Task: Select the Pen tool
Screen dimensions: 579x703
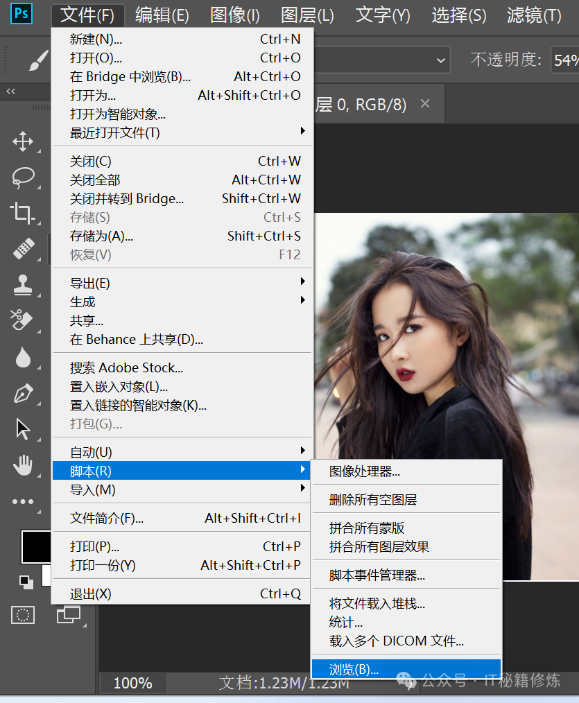Action: point(23,392)
